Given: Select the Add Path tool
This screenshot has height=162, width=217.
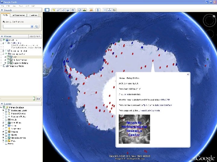Looking at the screenshot, I should [x=63, y=10].
